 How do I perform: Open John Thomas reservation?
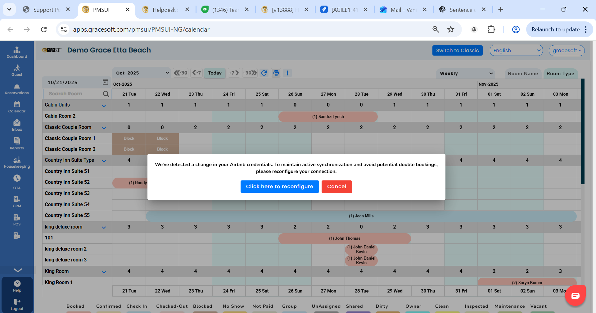(345, 238)
